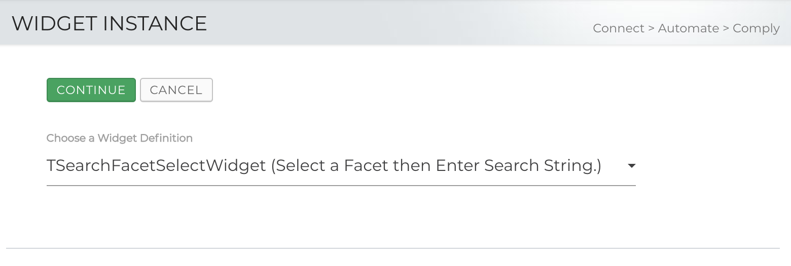
Task: Click the "Choose a Widget Definition" label
Action: pos(119,138)
